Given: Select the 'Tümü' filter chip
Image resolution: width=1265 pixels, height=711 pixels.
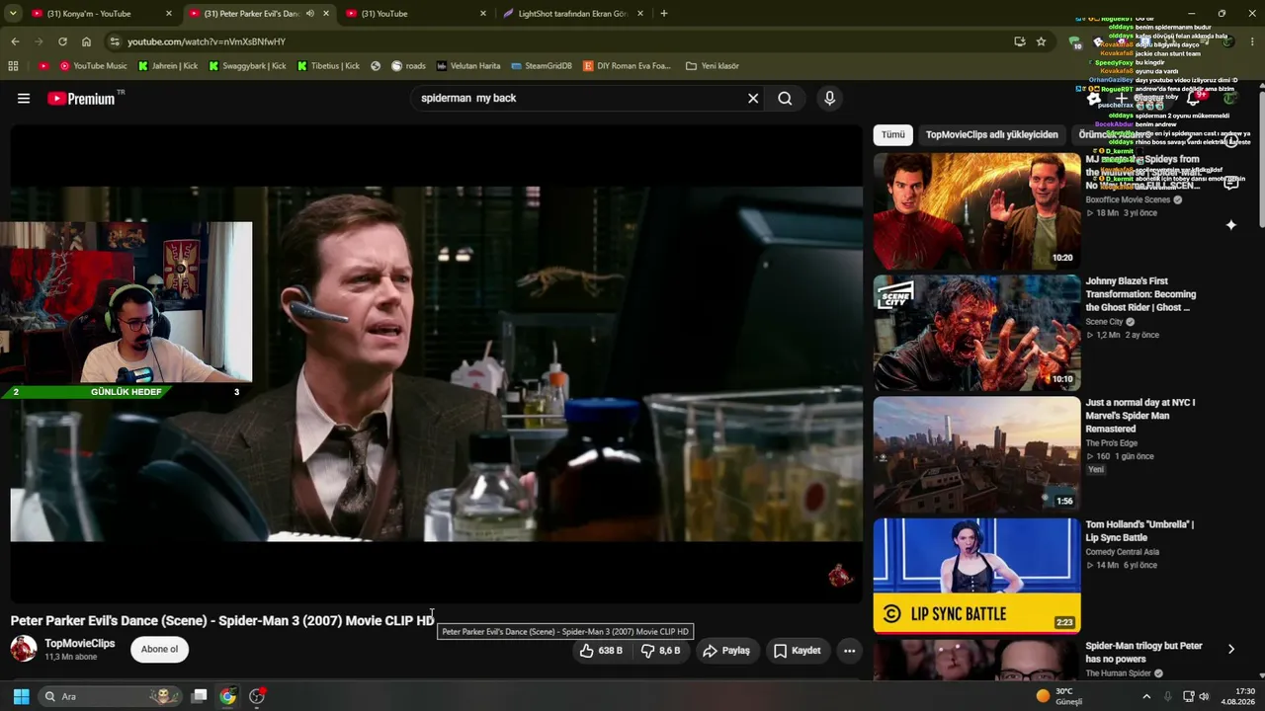Looking at the screenshot, I should pyautogui.click(x=893, y=134).
